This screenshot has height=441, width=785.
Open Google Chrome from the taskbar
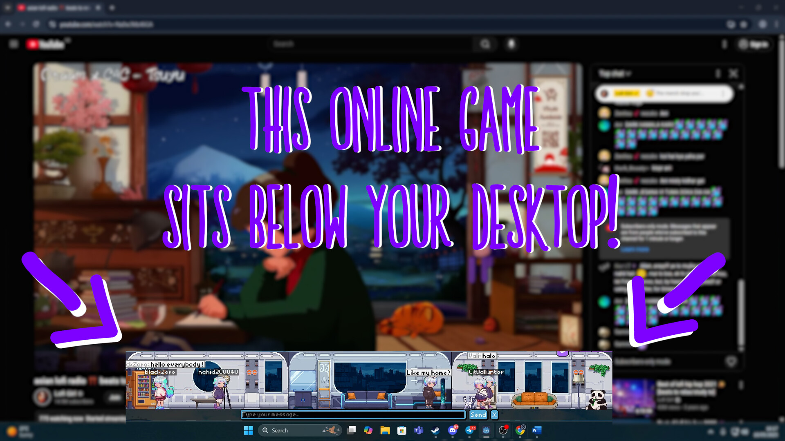click(520, 430)
